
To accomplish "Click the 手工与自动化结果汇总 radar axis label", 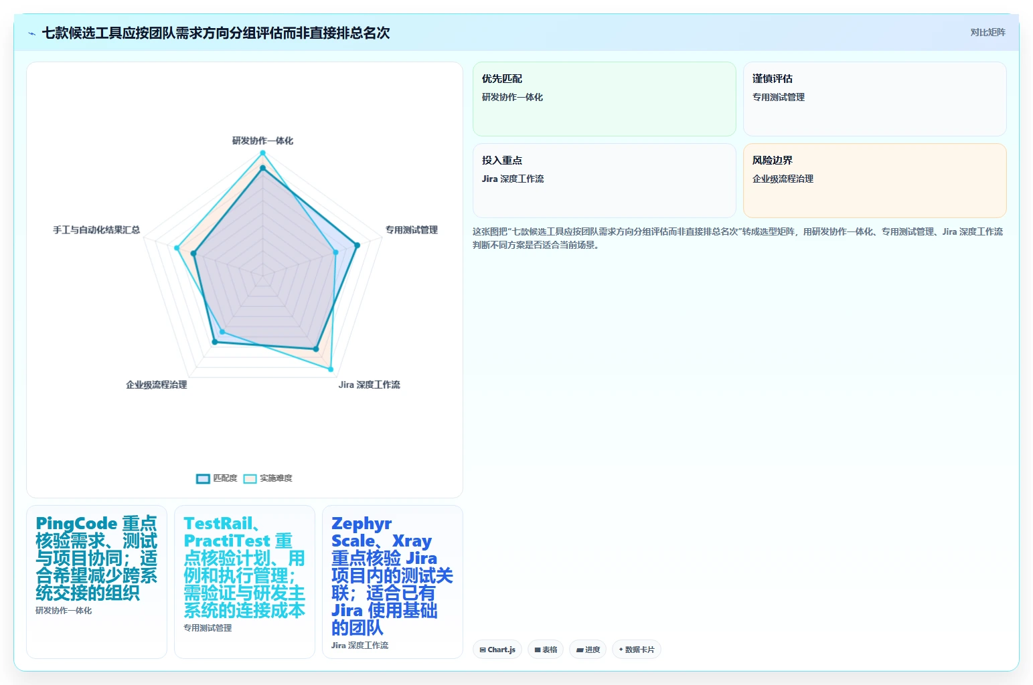I will [96, 229].
